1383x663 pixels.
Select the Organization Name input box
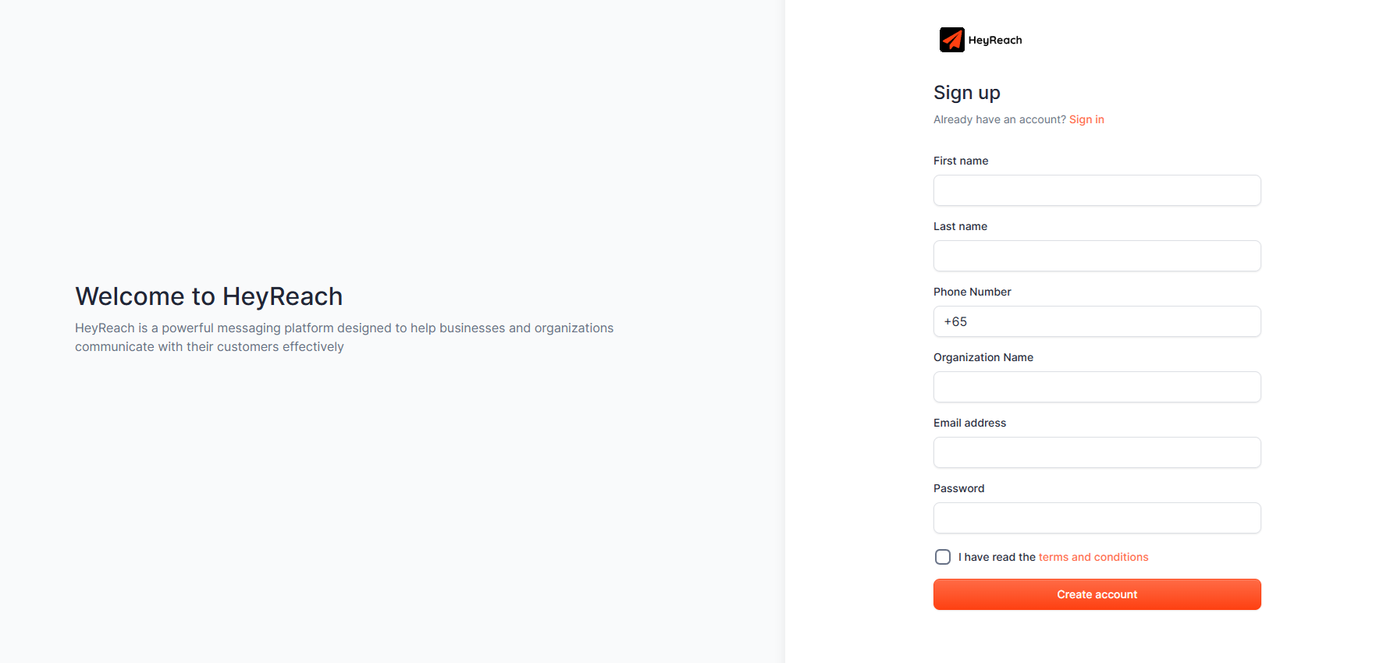tap(1097, 387)
